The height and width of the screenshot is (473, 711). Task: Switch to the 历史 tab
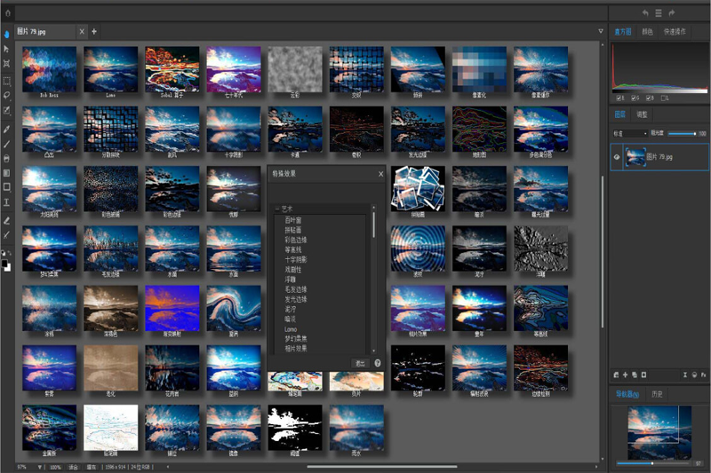click(657, 394)
